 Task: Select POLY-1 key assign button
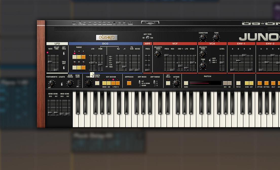[x=113, y=83]
